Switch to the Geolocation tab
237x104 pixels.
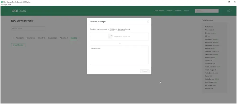(52, 38)
